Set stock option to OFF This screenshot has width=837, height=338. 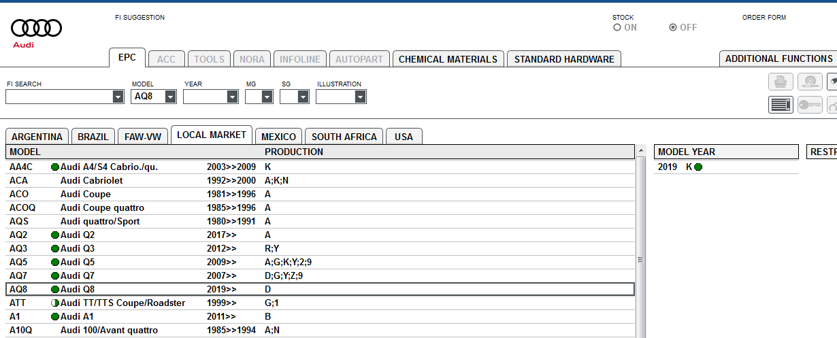pos(673,27)
